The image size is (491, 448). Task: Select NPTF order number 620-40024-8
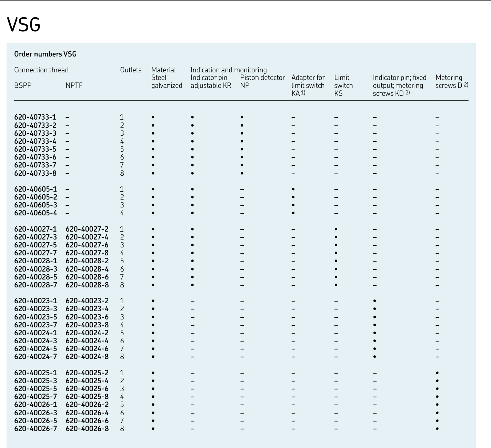tap(87, 357)
